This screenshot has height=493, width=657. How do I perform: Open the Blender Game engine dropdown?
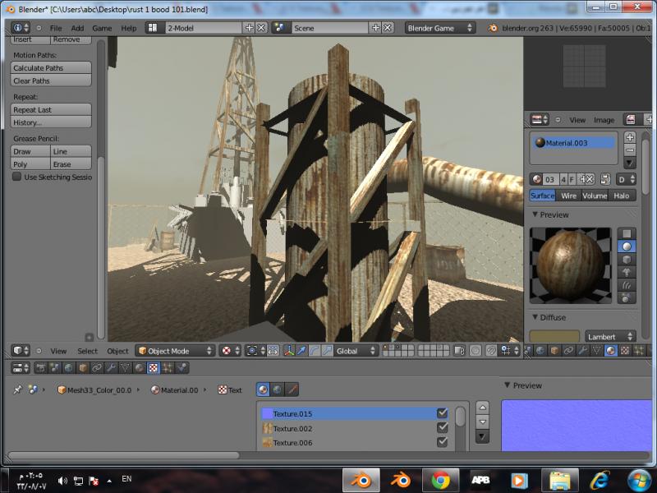click(440, 28)
